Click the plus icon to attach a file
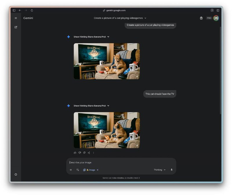The height and width of the screenshot is (195, 232). point(71,170)
